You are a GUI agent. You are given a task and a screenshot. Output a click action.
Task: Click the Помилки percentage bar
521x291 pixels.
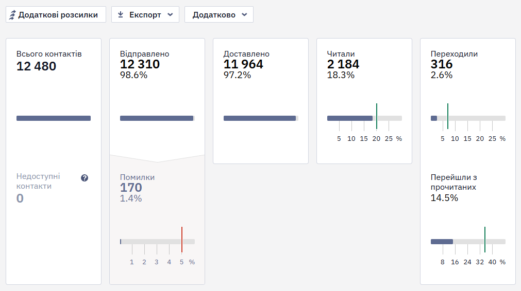(157, 242)
